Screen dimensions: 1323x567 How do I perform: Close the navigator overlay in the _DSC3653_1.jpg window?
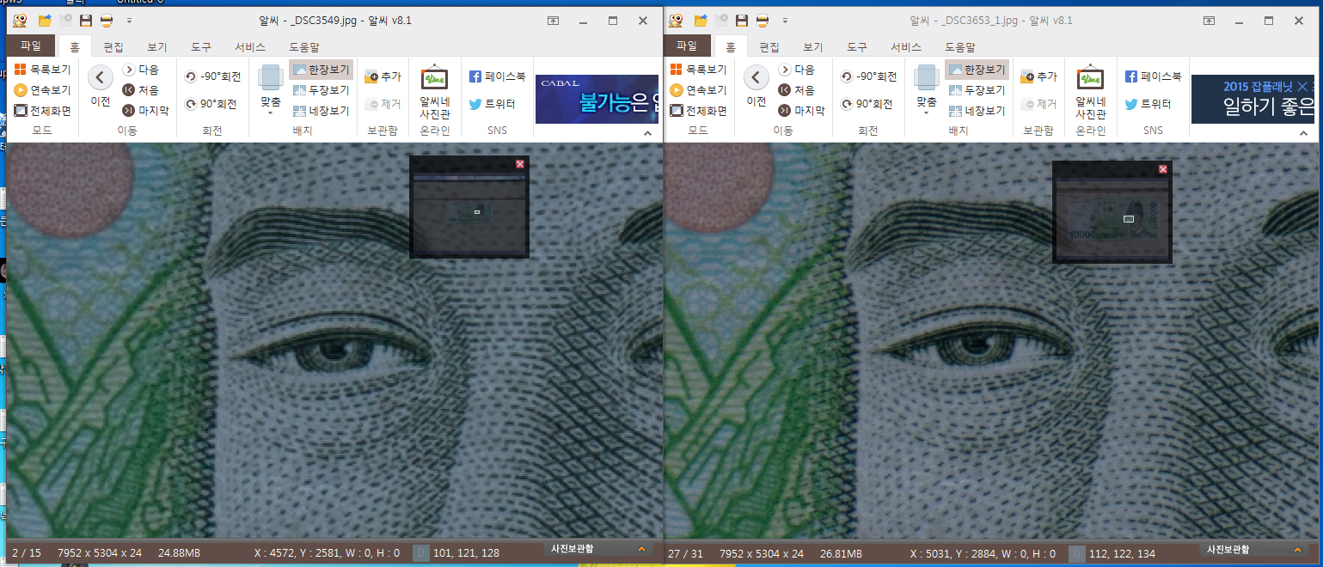[x=1163, y=169]
